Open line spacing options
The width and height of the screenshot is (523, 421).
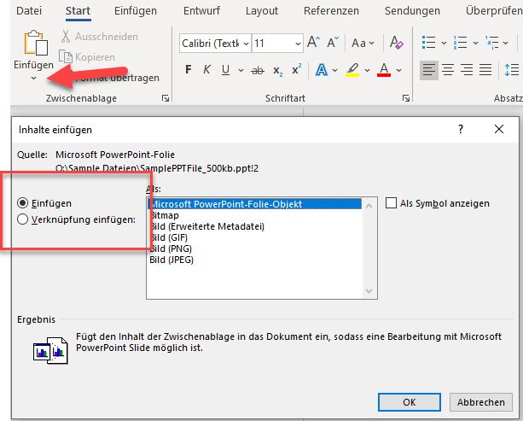click(512, 70)
